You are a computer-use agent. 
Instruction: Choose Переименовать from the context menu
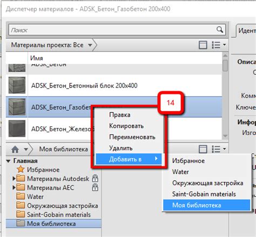click(x=132, y=137)
